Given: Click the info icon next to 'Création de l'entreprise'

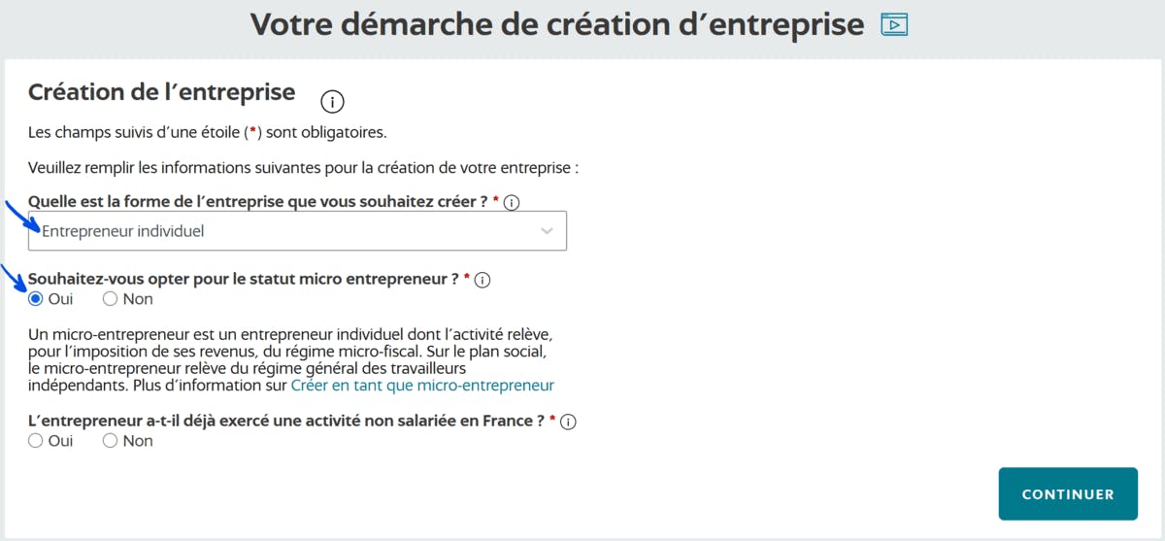Looking at the screenshot, I should click(333, 100).
